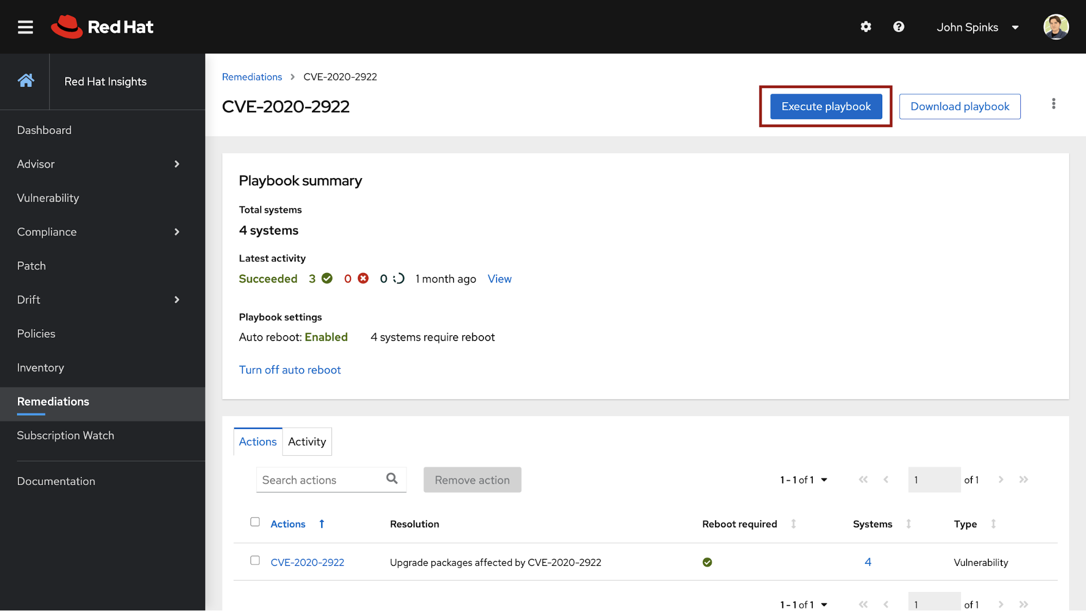Click the Turn off auto reboot link
This screenshot has height=611, width=1086.
coord(290,370)
